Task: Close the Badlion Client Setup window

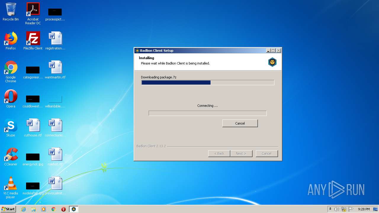Action: (278, 51)
